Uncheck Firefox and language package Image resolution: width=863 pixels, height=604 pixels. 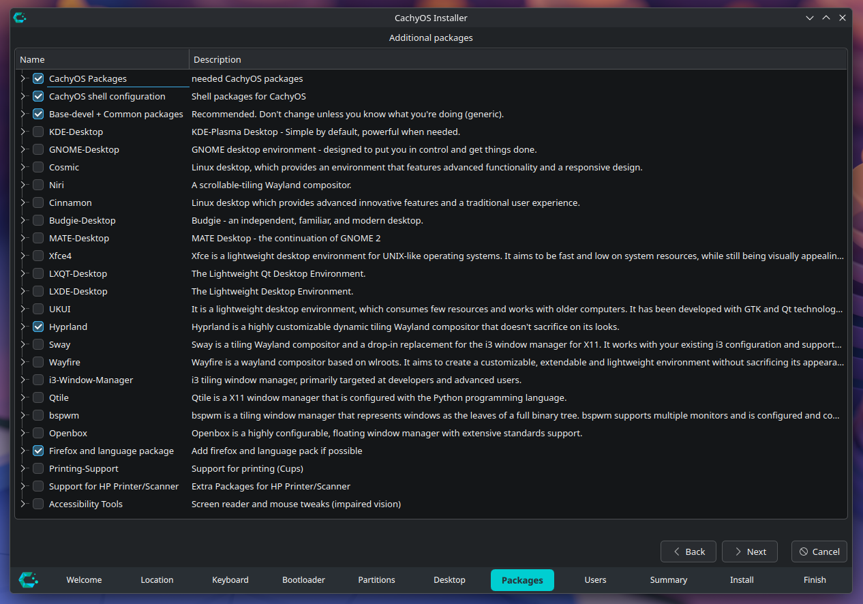[x=37, y=451]
